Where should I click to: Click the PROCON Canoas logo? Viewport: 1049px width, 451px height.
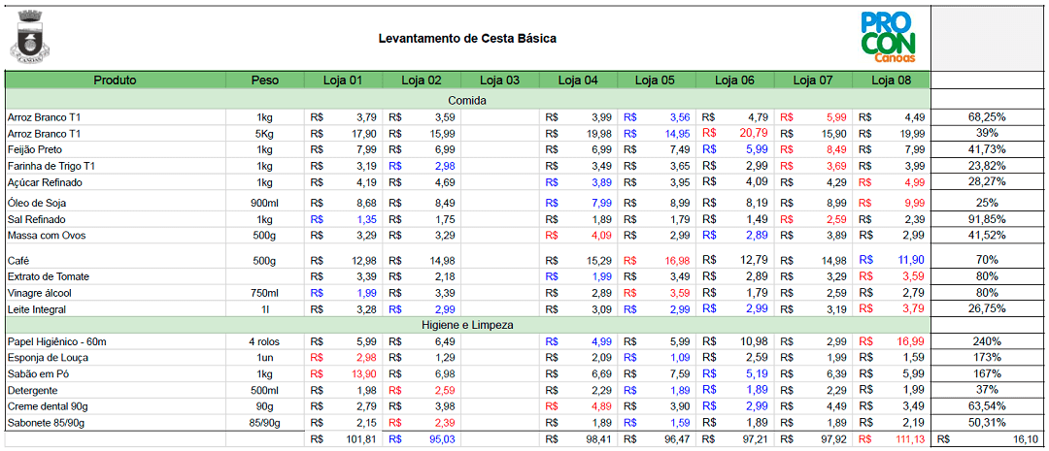887,37
